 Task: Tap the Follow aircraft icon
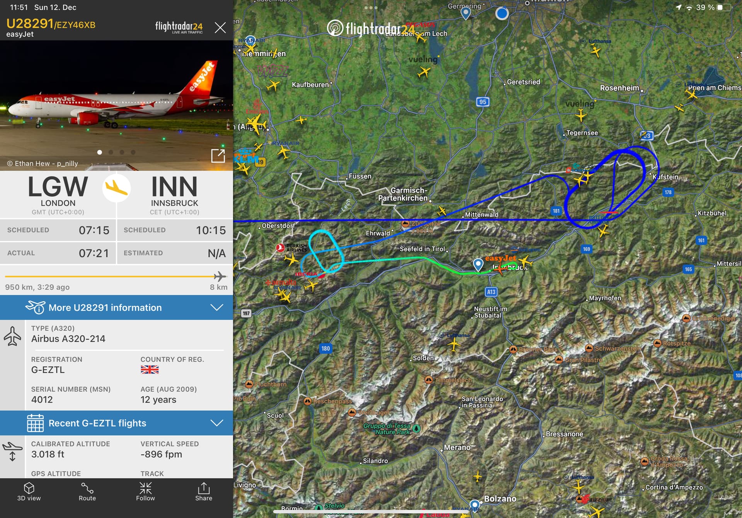tap(145, 492)
